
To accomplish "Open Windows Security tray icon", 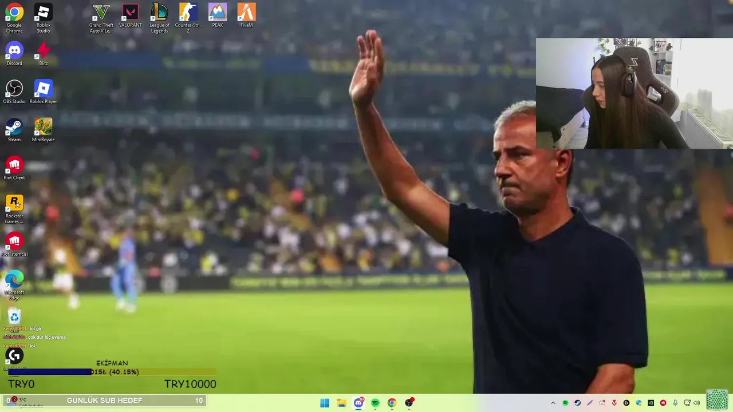I will tap(639, 403).
